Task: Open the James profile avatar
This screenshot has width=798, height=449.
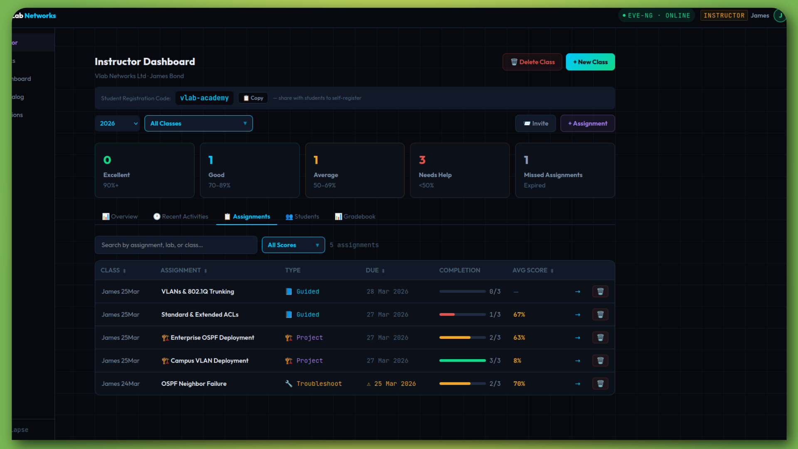Action: pos(780,15)
